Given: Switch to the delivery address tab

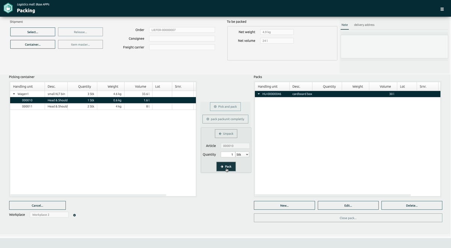Looking at the screenshot, I should (364, 25).
